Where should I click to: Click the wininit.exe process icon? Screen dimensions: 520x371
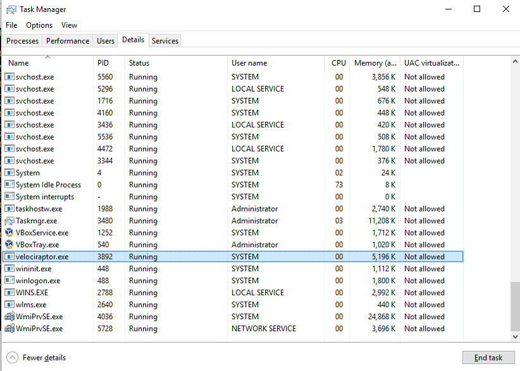9,268
